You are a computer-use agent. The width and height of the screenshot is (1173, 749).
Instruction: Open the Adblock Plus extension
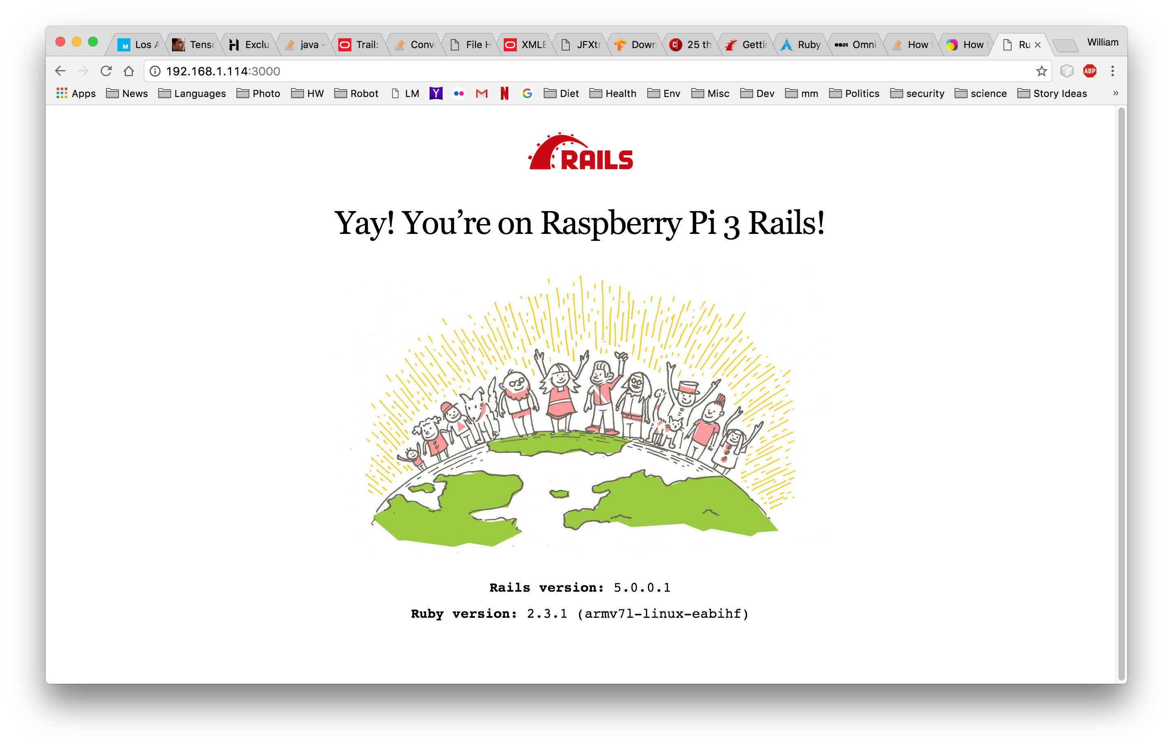tap(1090, 71)
